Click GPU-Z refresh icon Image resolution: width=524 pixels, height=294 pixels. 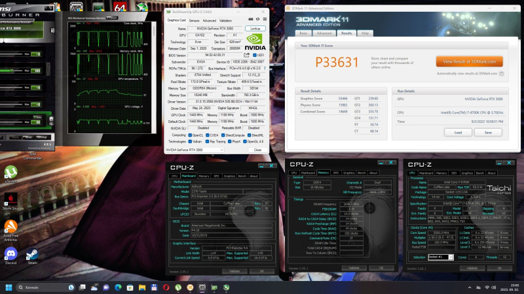click(257, 20)
